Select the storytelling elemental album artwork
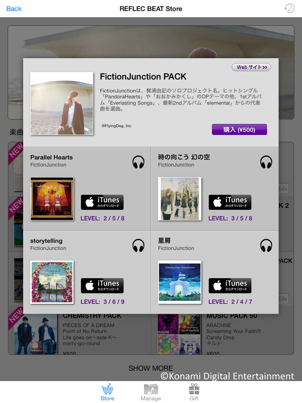302x403 pixels. click(52, 282)
